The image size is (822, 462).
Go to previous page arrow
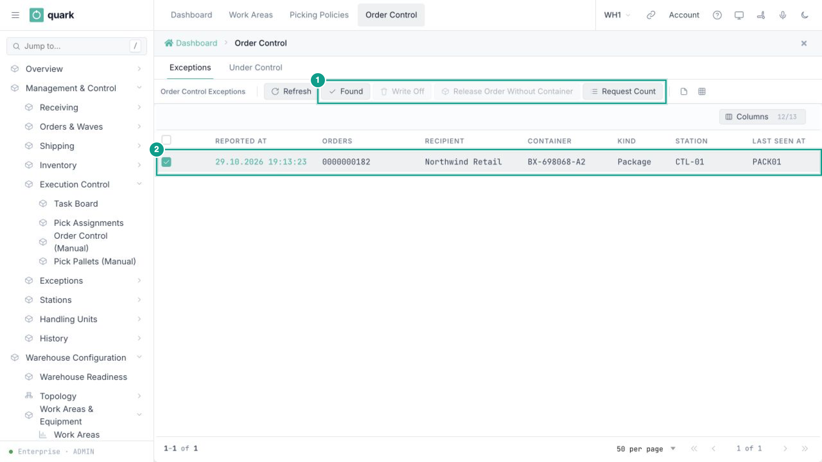[713, 449]
